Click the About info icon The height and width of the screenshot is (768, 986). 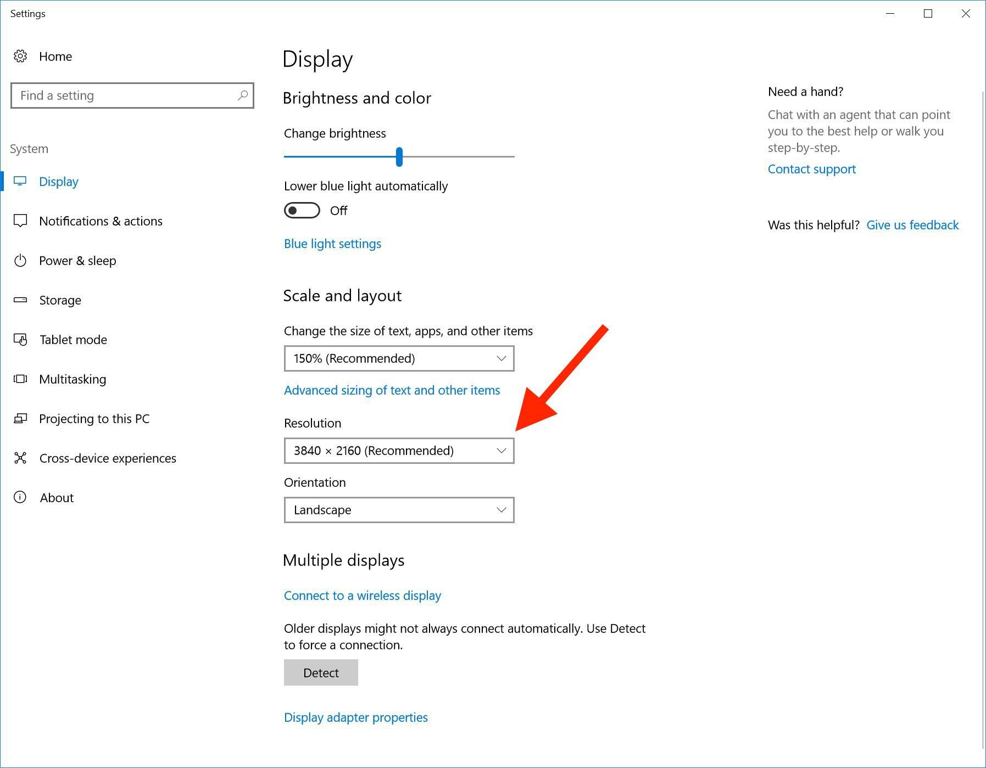click(20, 497)
